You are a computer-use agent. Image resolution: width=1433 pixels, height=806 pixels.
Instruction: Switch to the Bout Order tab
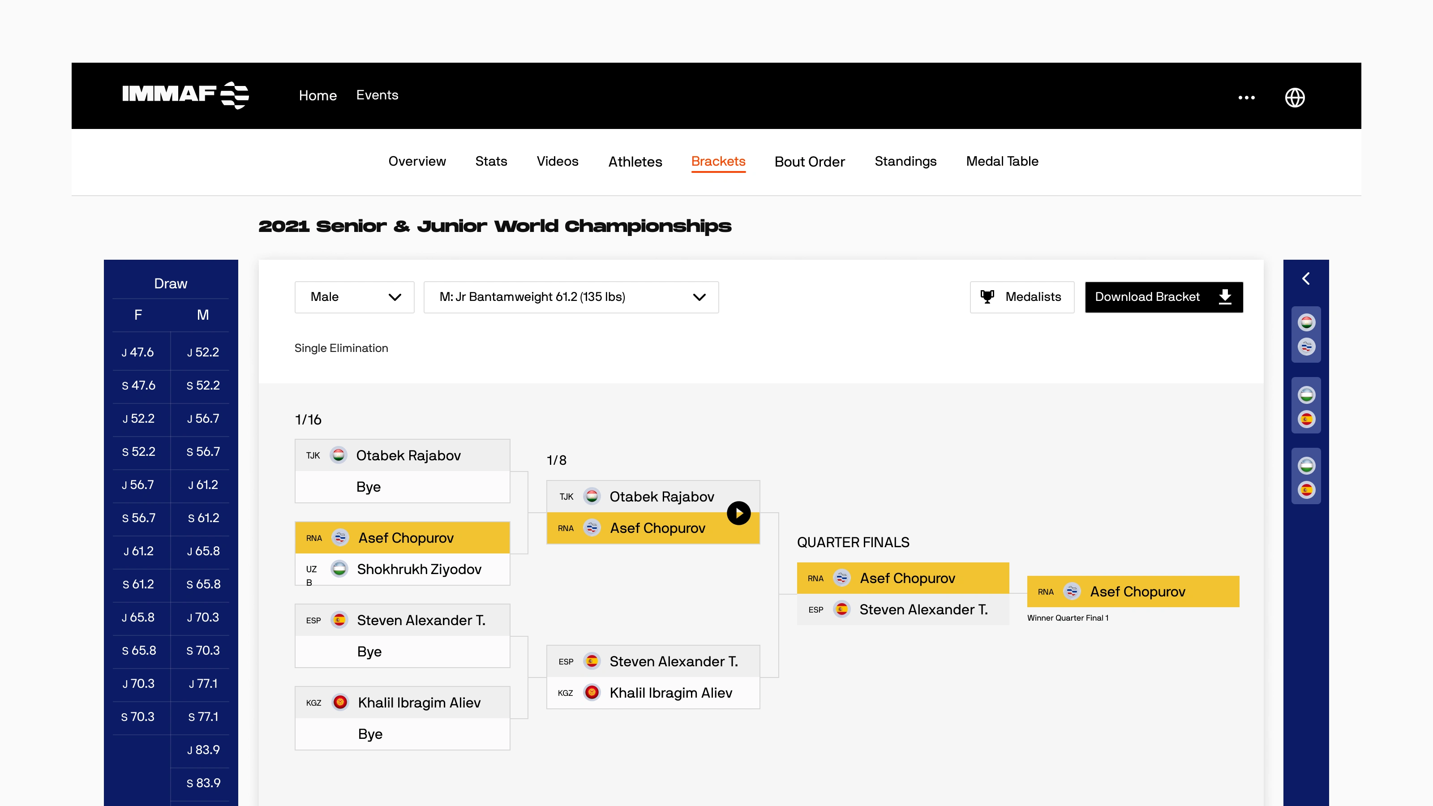click(x=809, y=162)
